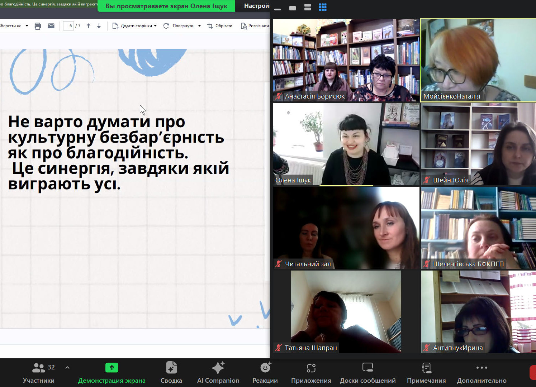Click the AI Companion sparkle icon
The image size is (536, 387).
tap(218, 368)
